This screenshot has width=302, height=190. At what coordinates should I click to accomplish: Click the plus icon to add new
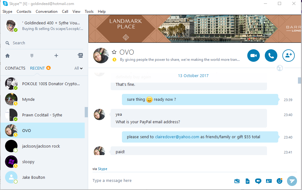pos(56,56)
